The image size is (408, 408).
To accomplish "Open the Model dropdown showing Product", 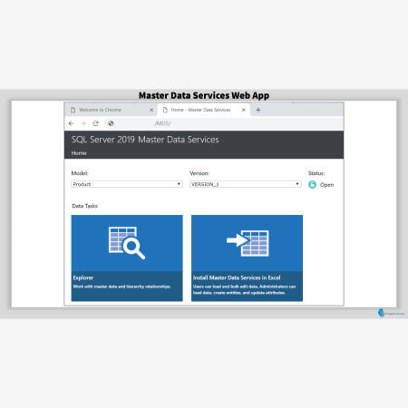I will 127,184.
